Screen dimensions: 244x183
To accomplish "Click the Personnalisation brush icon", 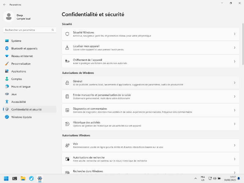I will point(7,63).
